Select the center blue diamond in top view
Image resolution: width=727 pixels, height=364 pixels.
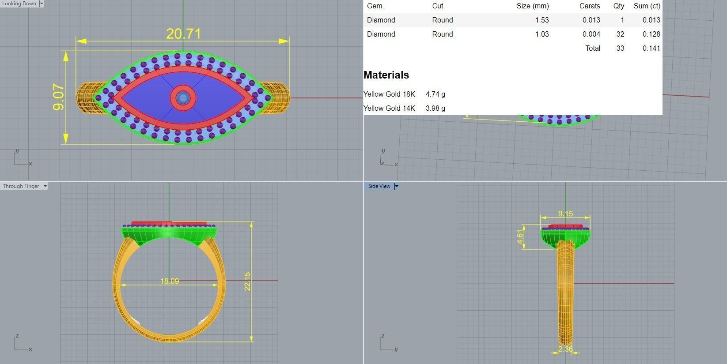pos(183,98)
